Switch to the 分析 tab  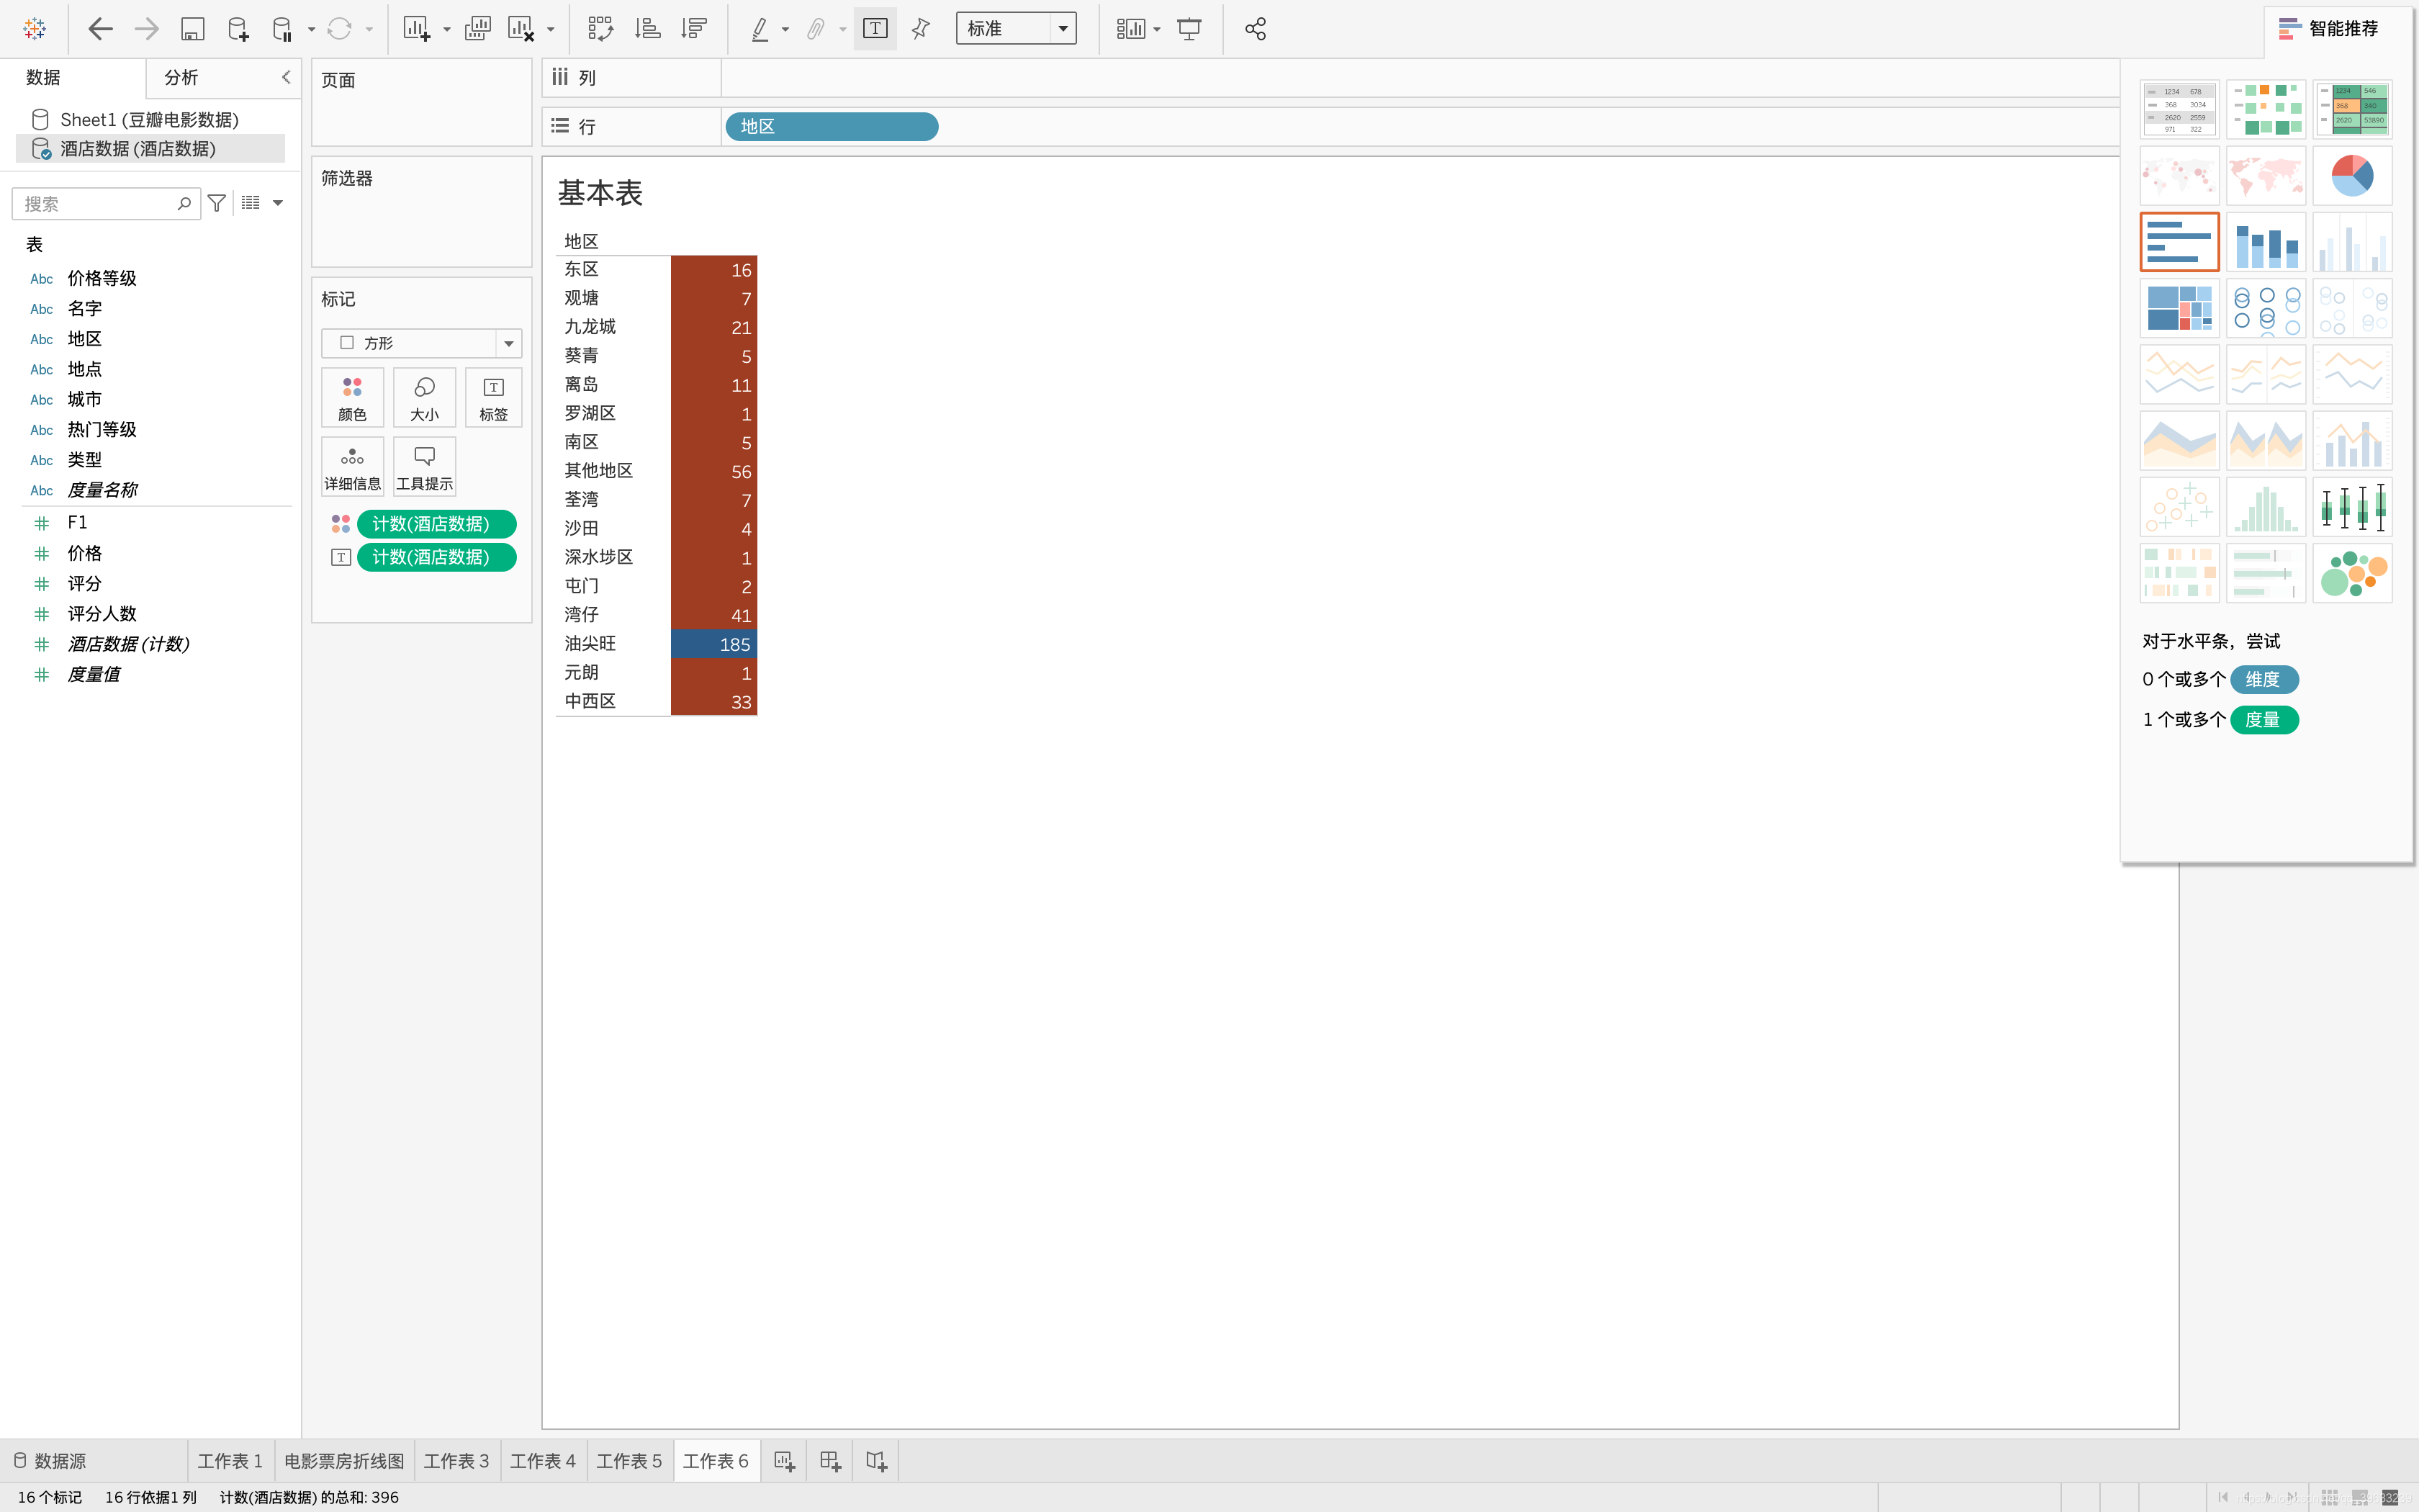tap(181, 77)
